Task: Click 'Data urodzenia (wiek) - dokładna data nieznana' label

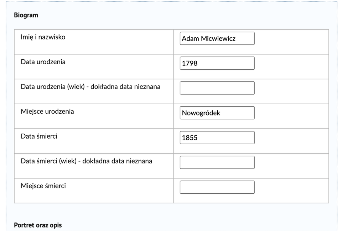Action: tap(90, 87)
